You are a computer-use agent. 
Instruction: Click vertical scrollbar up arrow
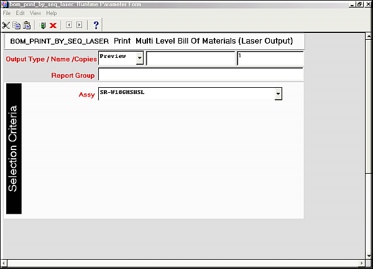click(368, 36)
